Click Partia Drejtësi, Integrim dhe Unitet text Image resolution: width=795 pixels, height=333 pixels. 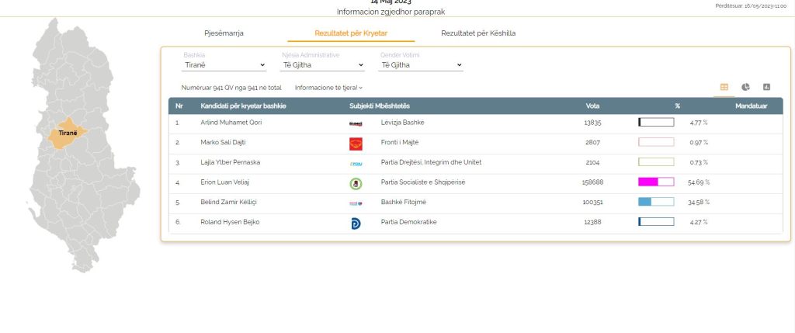pos(431,162)
